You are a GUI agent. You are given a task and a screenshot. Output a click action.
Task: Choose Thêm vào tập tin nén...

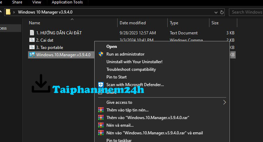[x=127, y=110]
